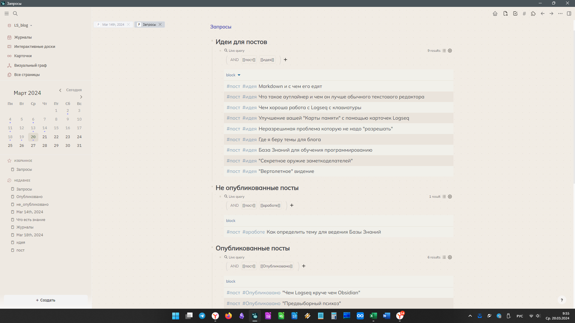Toggle the right sidebar panel icon

click(569, 14)
